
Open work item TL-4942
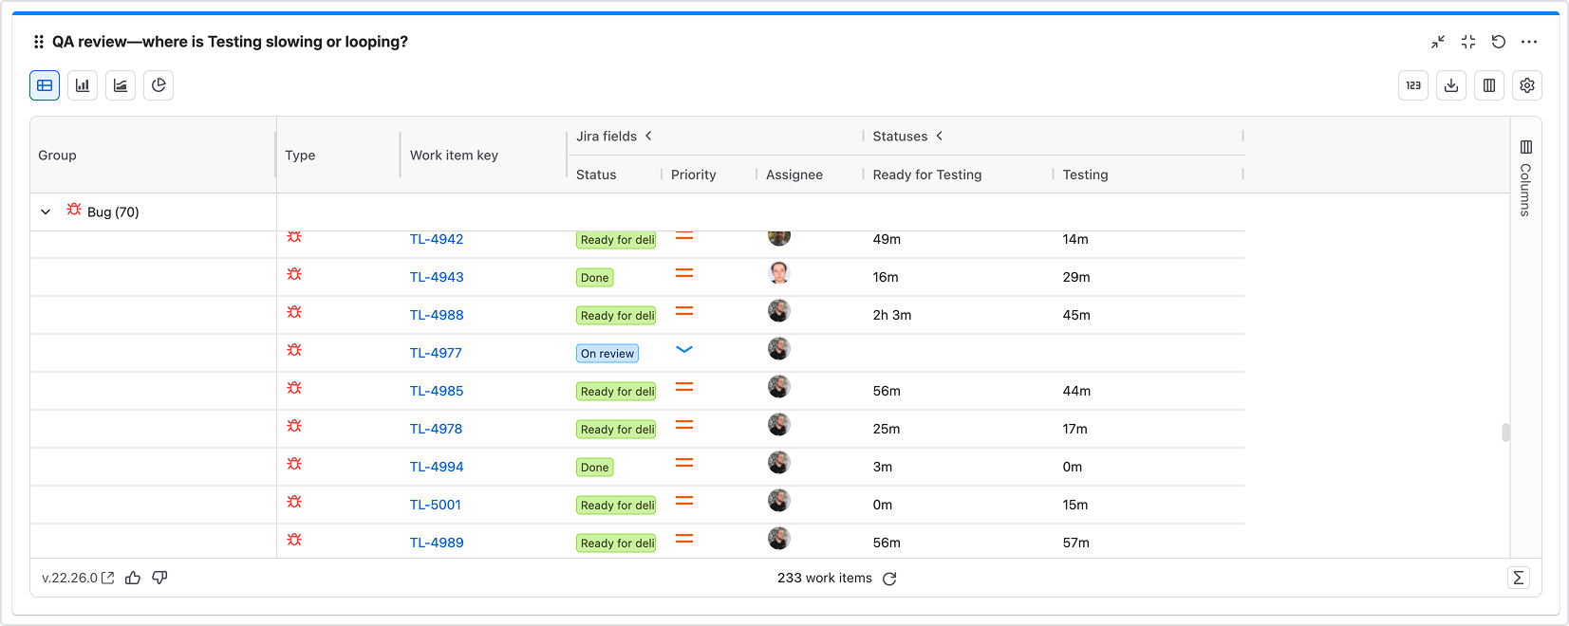click(x=437, y=239)
